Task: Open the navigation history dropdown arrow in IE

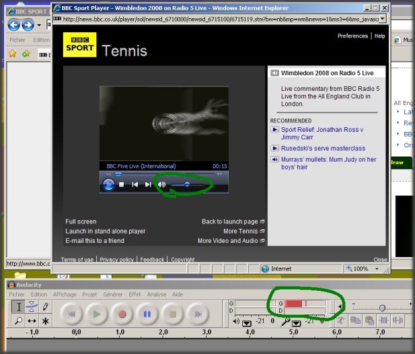Action: pos(39,25)
